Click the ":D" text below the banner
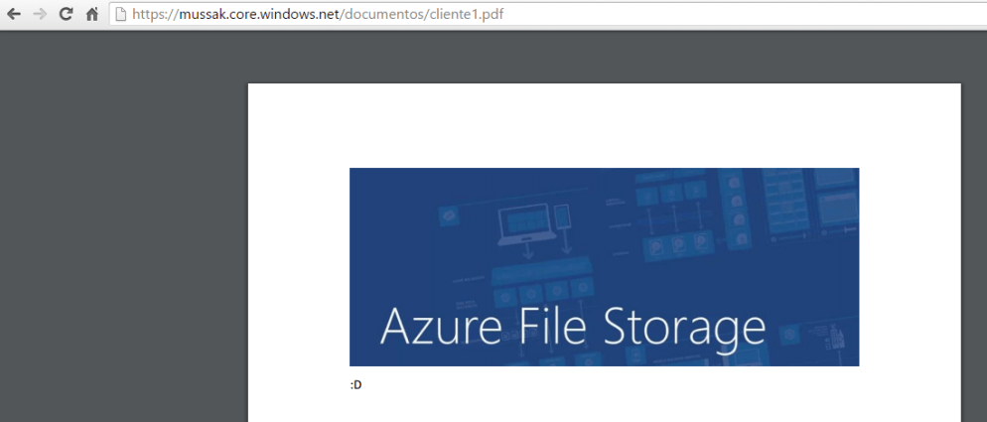 (x=355, y=385)
